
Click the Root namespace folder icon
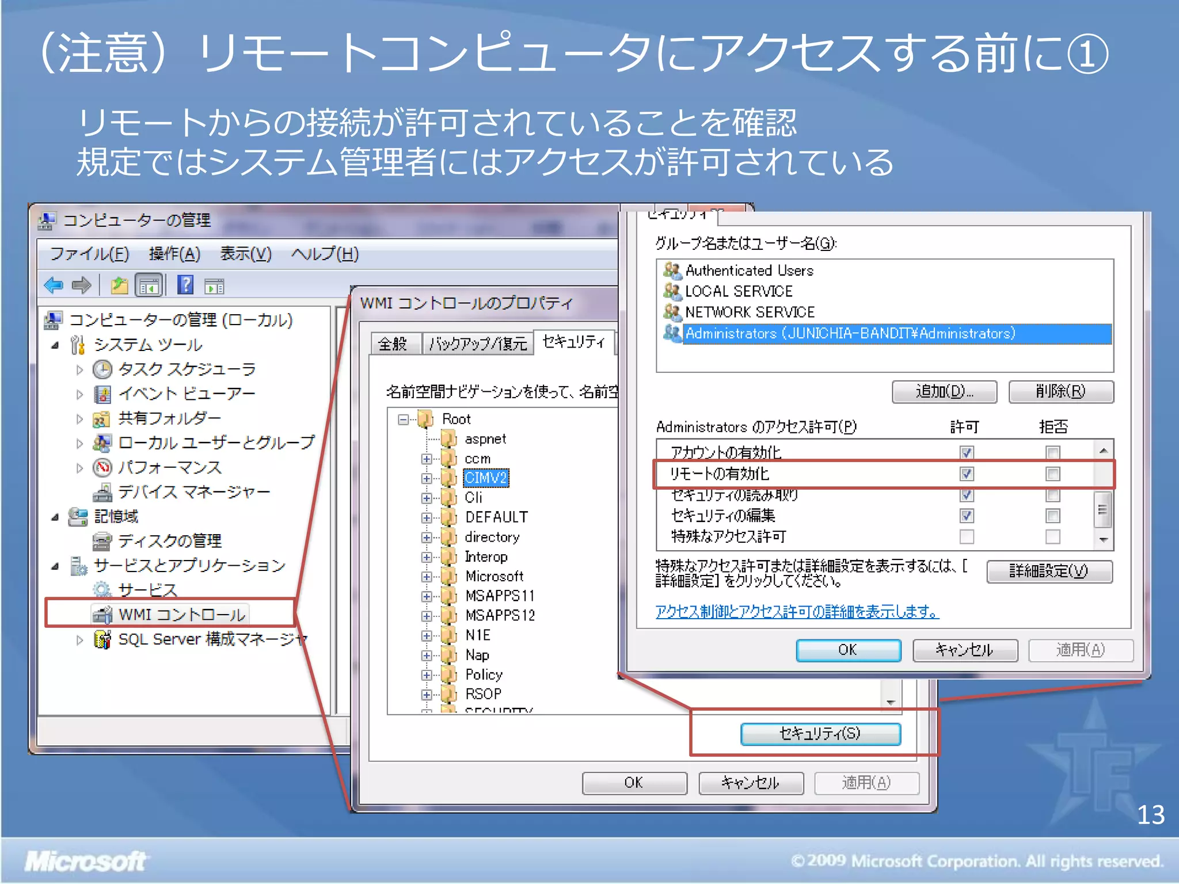[x=426, y=418]
